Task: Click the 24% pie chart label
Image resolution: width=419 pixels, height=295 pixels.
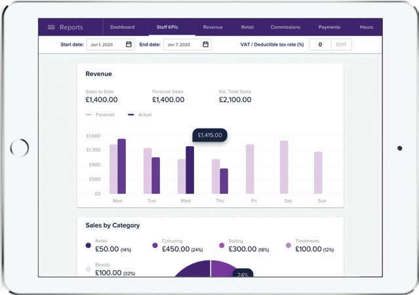Action: click(243, 274)
